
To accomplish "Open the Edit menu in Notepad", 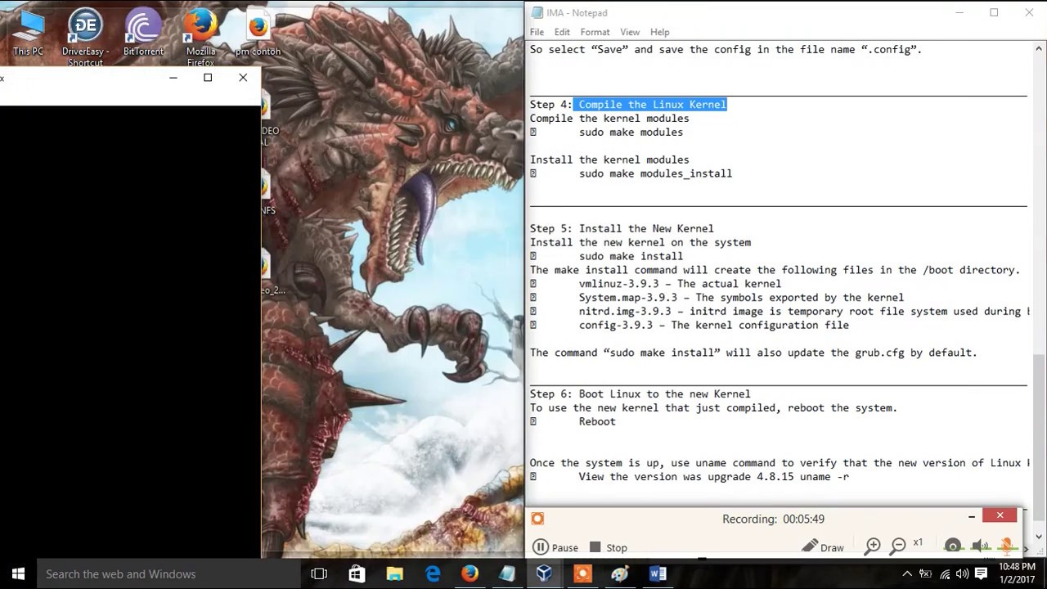I will tap(562, 32).
